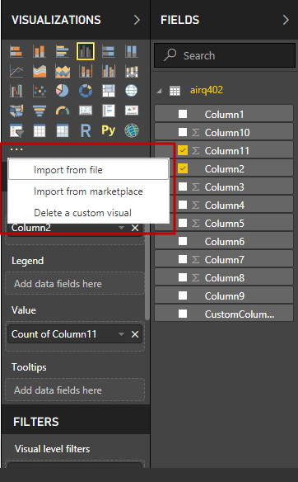Image resolution: width=298 pixels, height=482 pixels.
Task: Tick the Column4 checkbox
Action: tap(183, 205)
